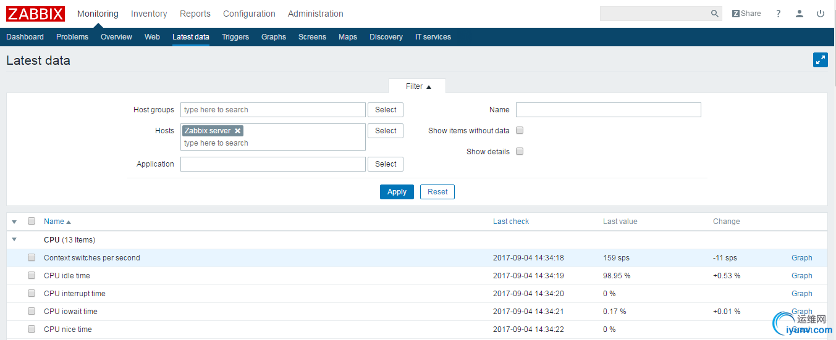Screen dimensions: 836x340
Task: Select the Latest data tab
Action: [x=191, y=37]
